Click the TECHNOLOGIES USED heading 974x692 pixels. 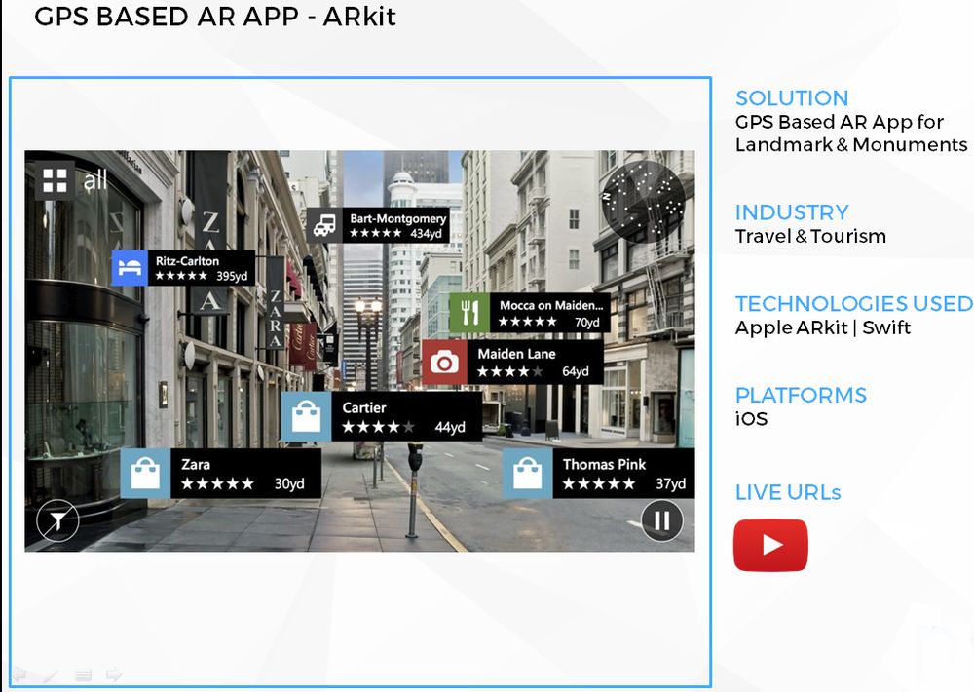pyautogui.click(x=854, y=303)
